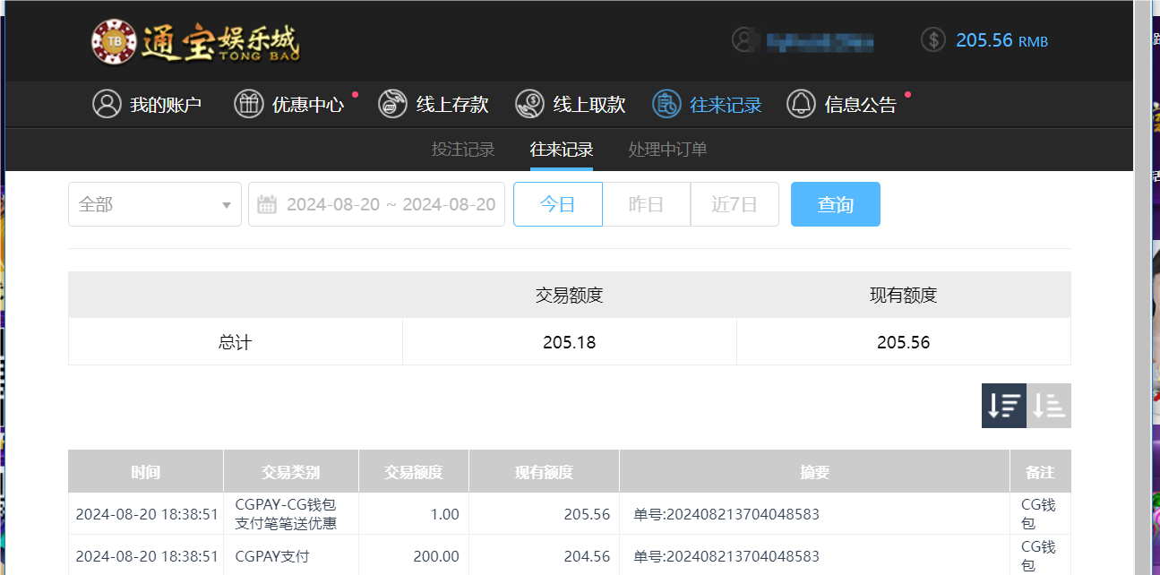Click the 查询 search button
1160x575 pixels.
(x=835, y=204)
